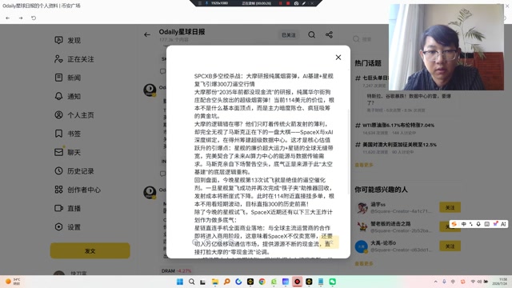Click the 历史记录 history clock icon

click(x=58, y=170)
